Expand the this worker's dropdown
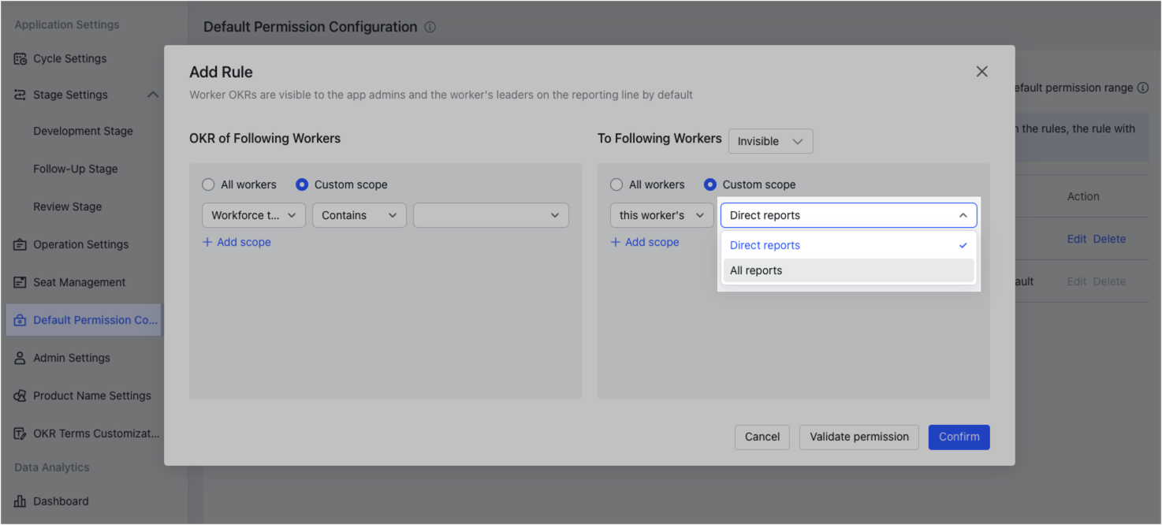This screenshot has height=525, width=1162. click(x=661, y=214)
